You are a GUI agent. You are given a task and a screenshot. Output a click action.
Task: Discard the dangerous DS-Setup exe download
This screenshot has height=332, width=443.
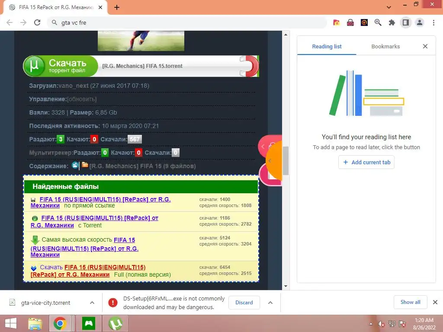tap(244, 303)
